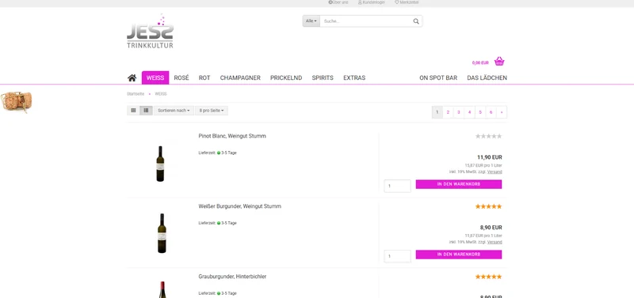The height and width of the screenshot is (298, 634).
Task: Click the Über uns link
Action: [338, 2]
